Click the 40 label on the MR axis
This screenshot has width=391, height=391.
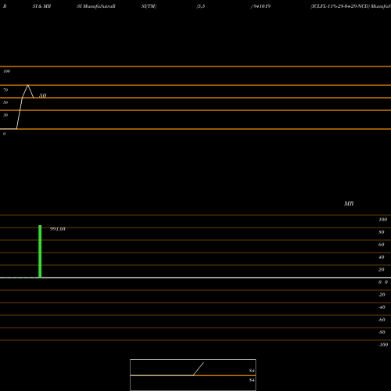[x=382, y=257]
